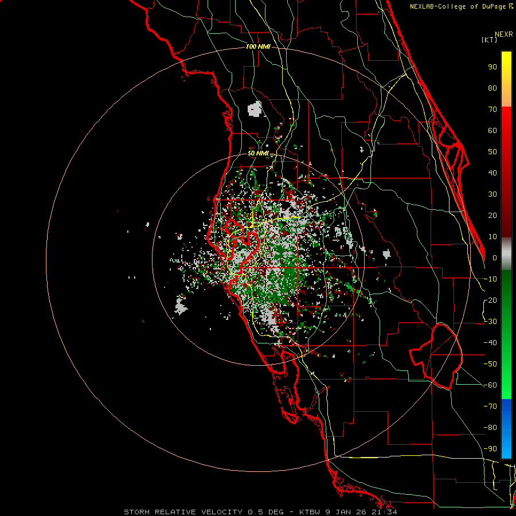Click the positive 70 knots scale label
516x516 pixels.
[x=492, y=110]
